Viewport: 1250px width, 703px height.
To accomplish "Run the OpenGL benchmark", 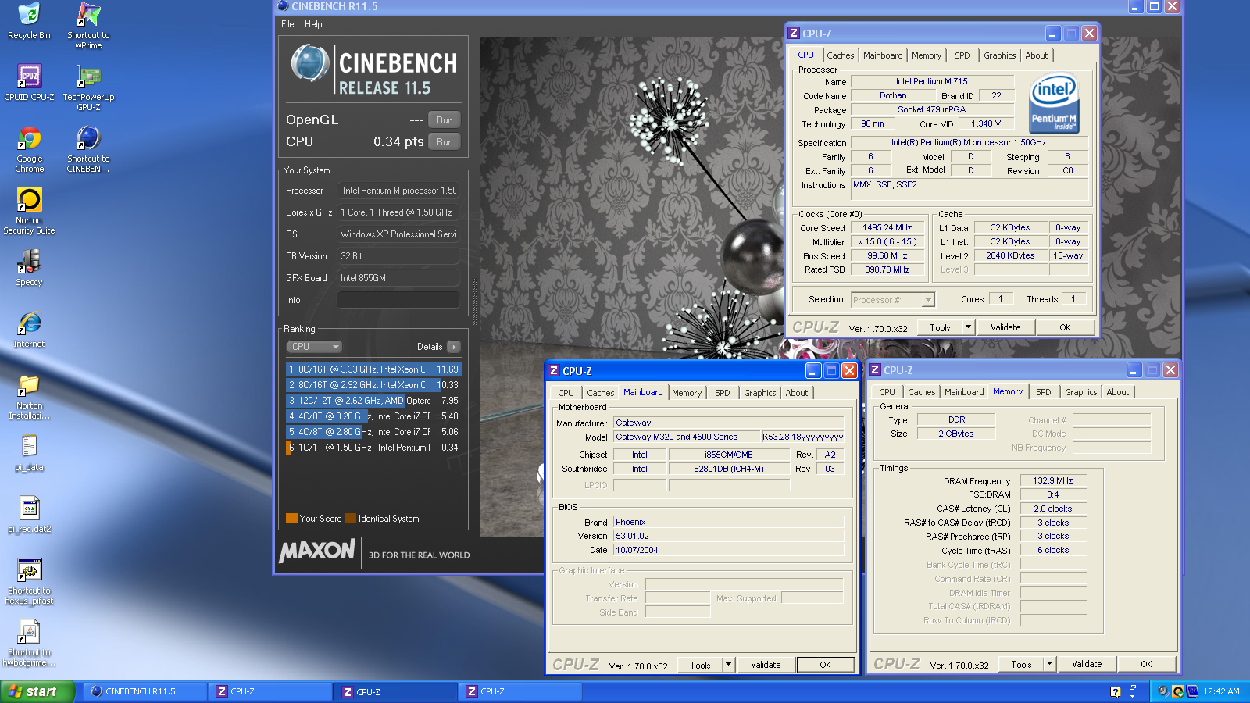I will [x=445, y=120].
